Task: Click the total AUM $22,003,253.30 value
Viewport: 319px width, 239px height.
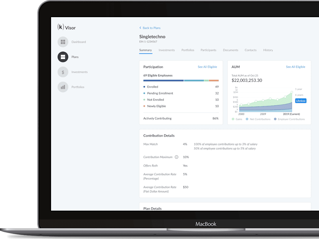Action: [x=247, y=80]
